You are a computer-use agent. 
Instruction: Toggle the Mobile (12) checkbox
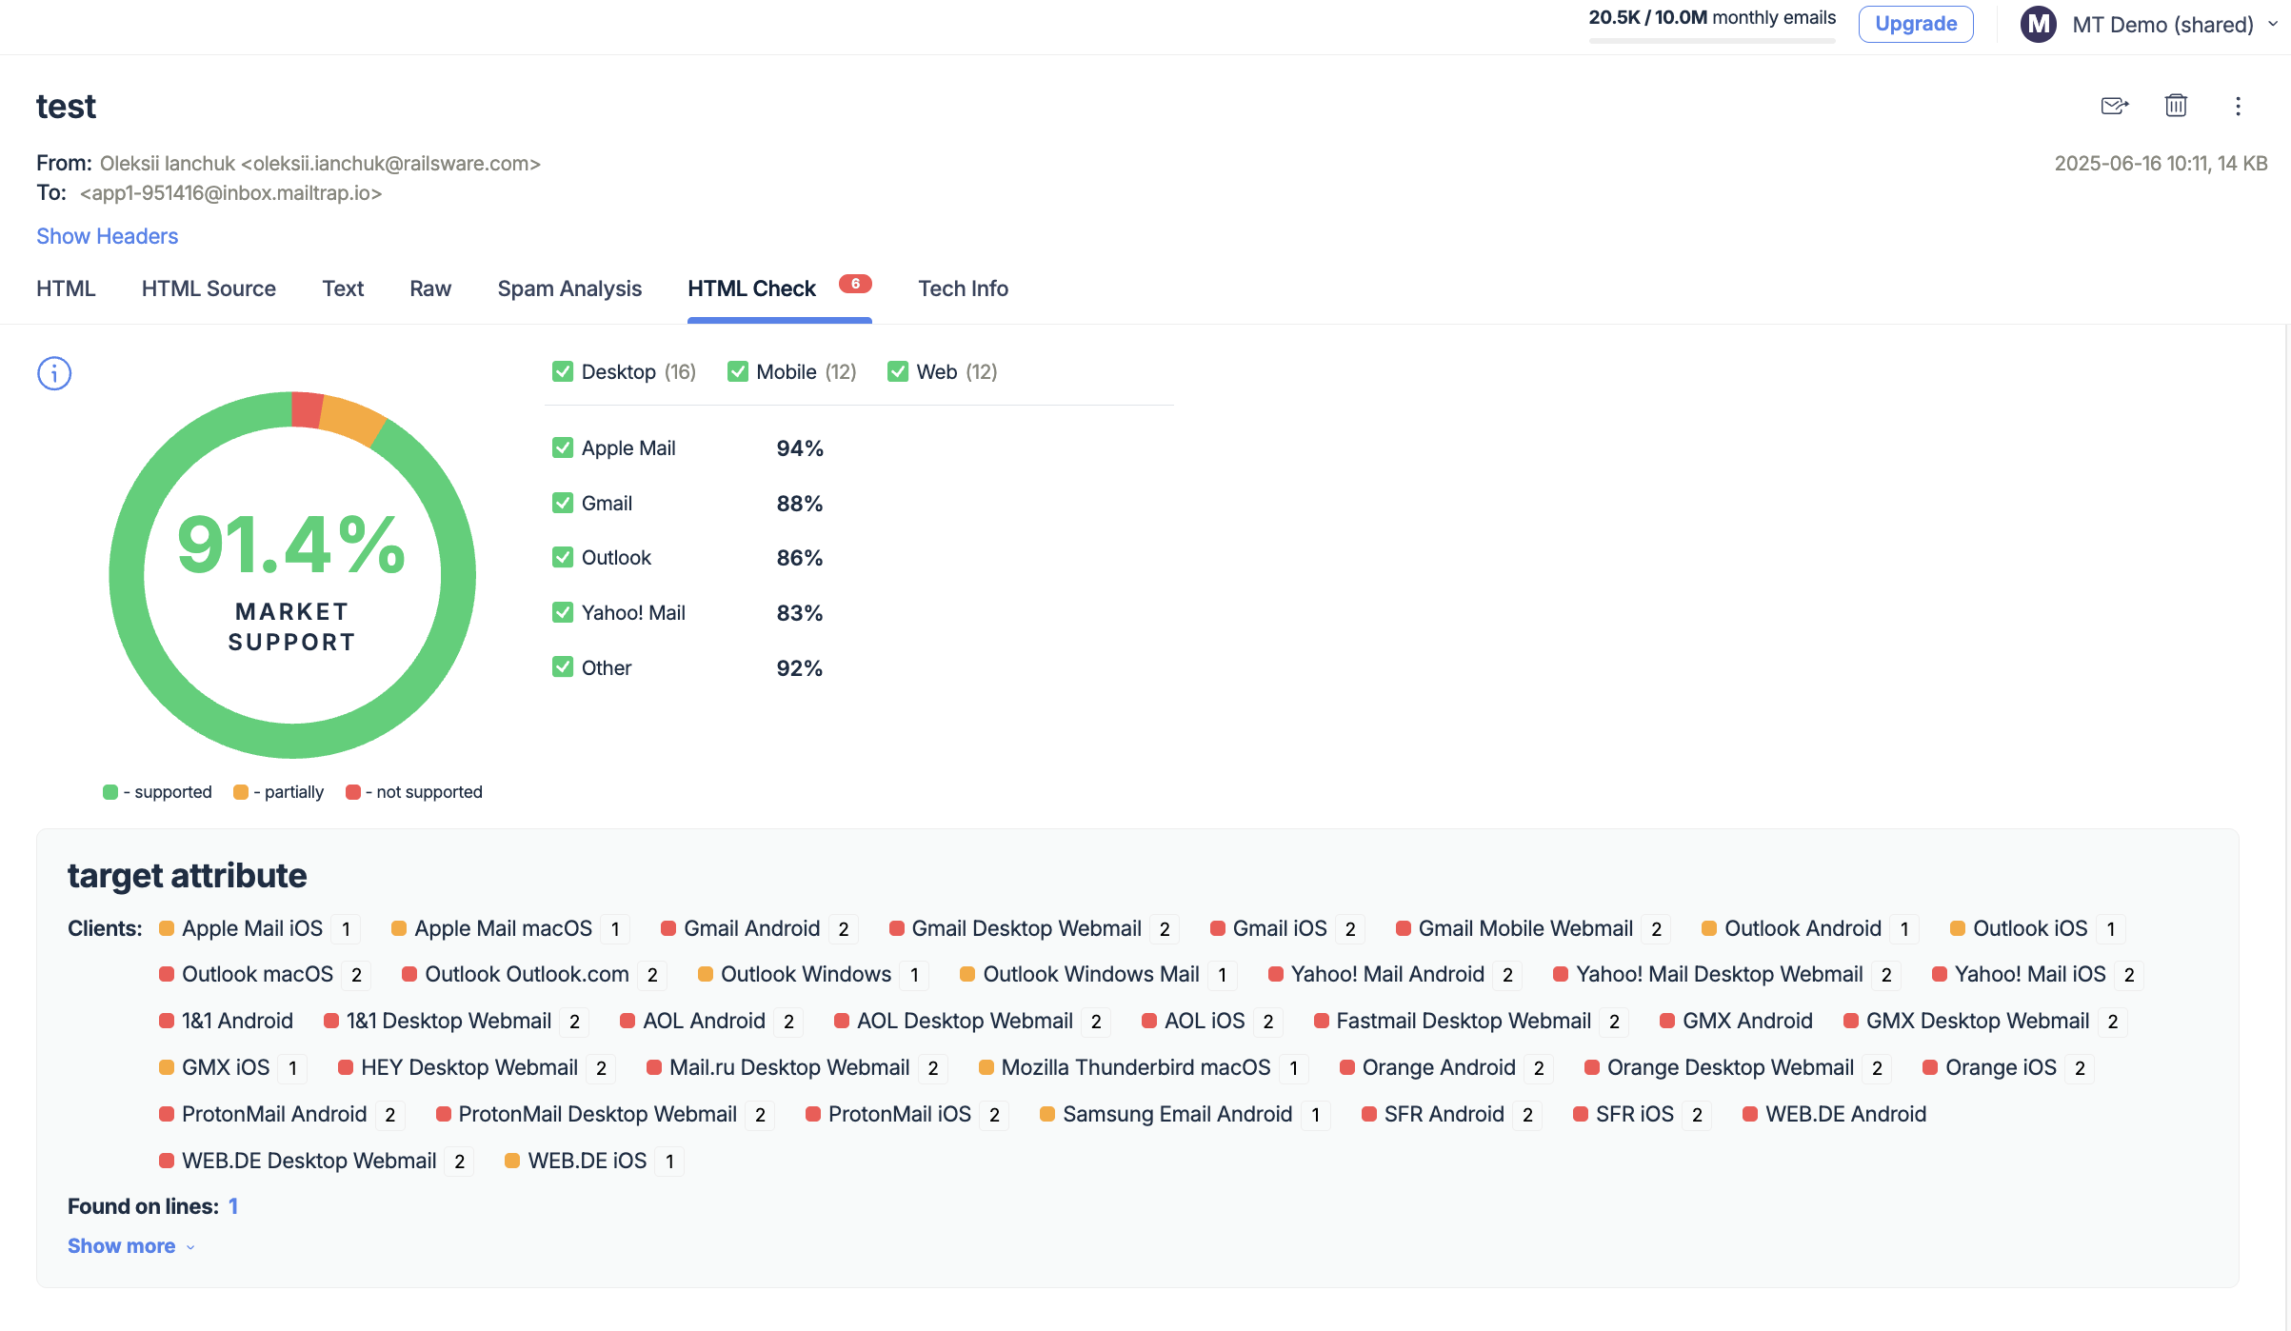click(x=737, y=371)
